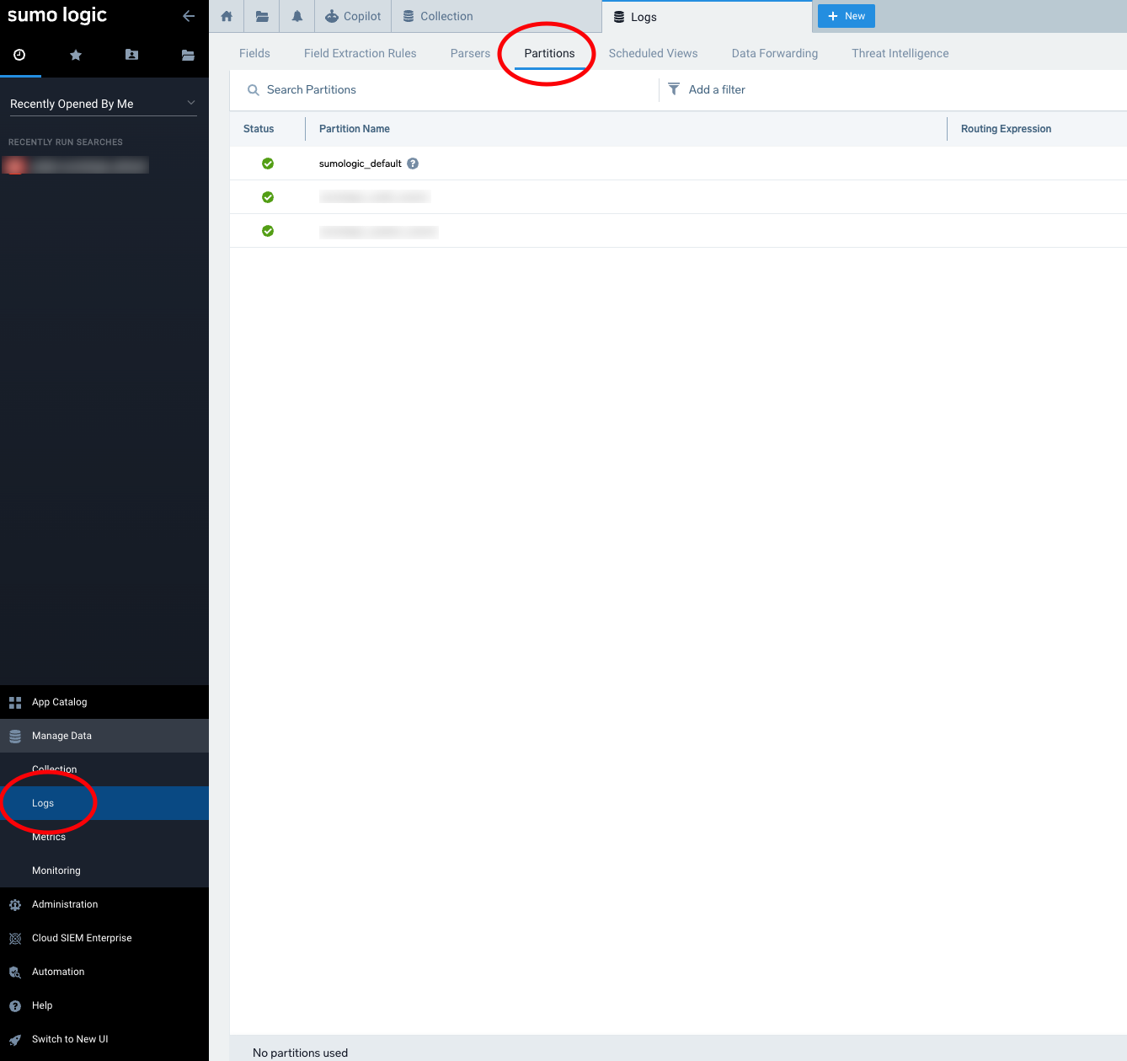The width and height of the screenshot is (1127, 1061).
Task: Expand the Recently Opened By Me dropdown
Action: coord(104,104)
